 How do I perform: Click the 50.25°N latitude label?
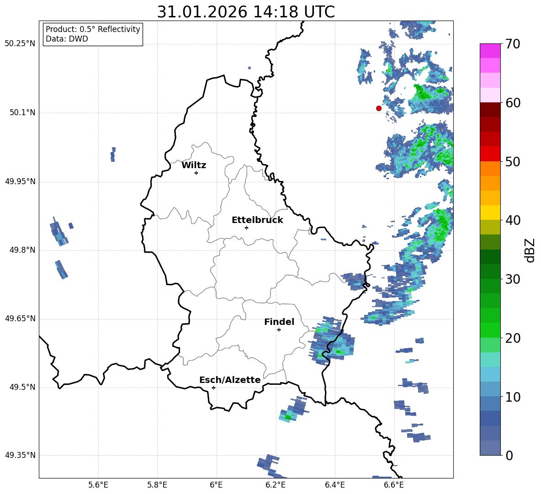[x=20, y=44]
